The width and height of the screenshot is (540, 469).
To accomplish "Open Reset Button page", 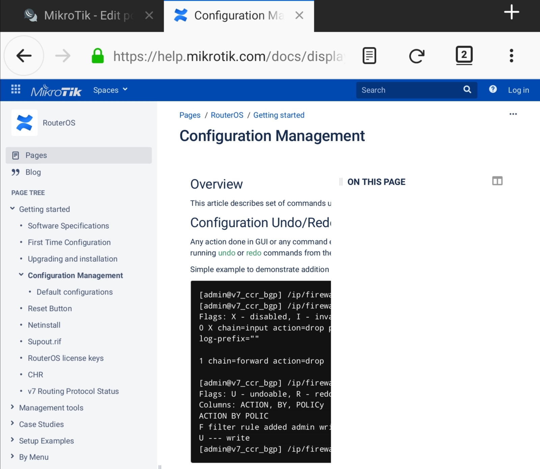I will pos(50,309).
